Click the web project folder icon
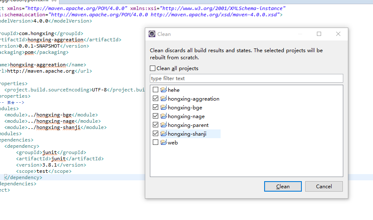The width and height of the screenshot is (373, 220). click(164, 142)
